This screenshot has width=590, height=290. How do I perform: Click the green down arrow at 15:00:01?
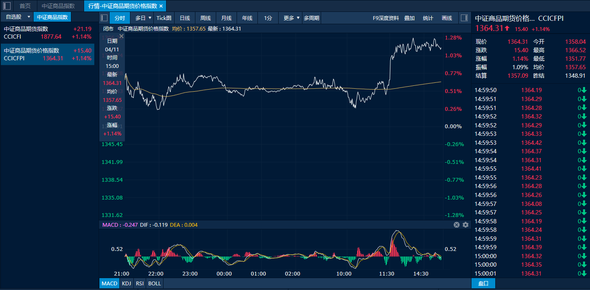coord(584,273)
